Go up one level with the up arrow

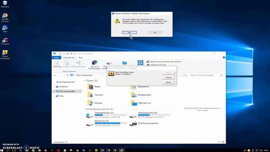(x=67, y=75)
